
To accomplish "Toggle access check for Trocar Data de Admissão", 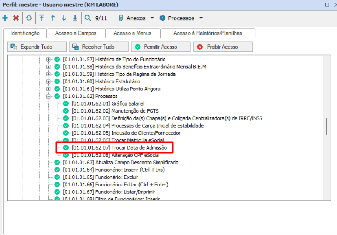I will click(66, 147).
